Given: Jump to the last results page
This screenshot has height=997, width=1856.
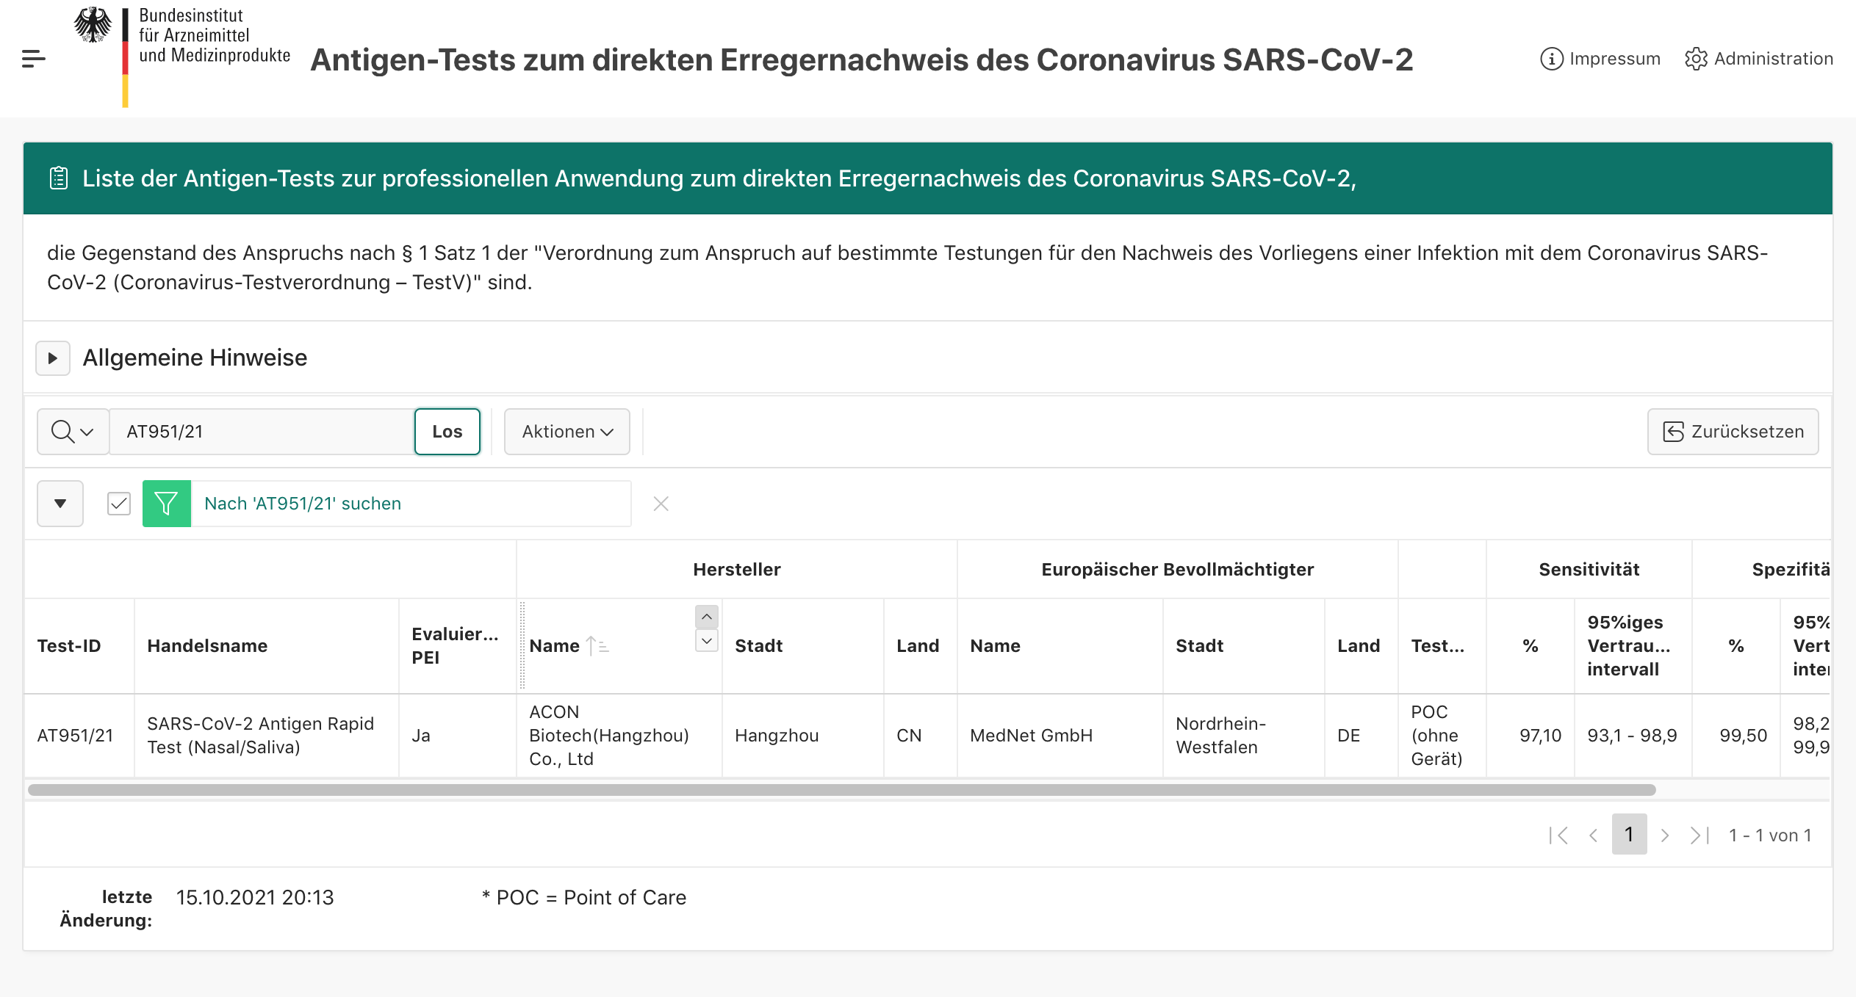Looking at the screenshot, I should point(1699,835).
